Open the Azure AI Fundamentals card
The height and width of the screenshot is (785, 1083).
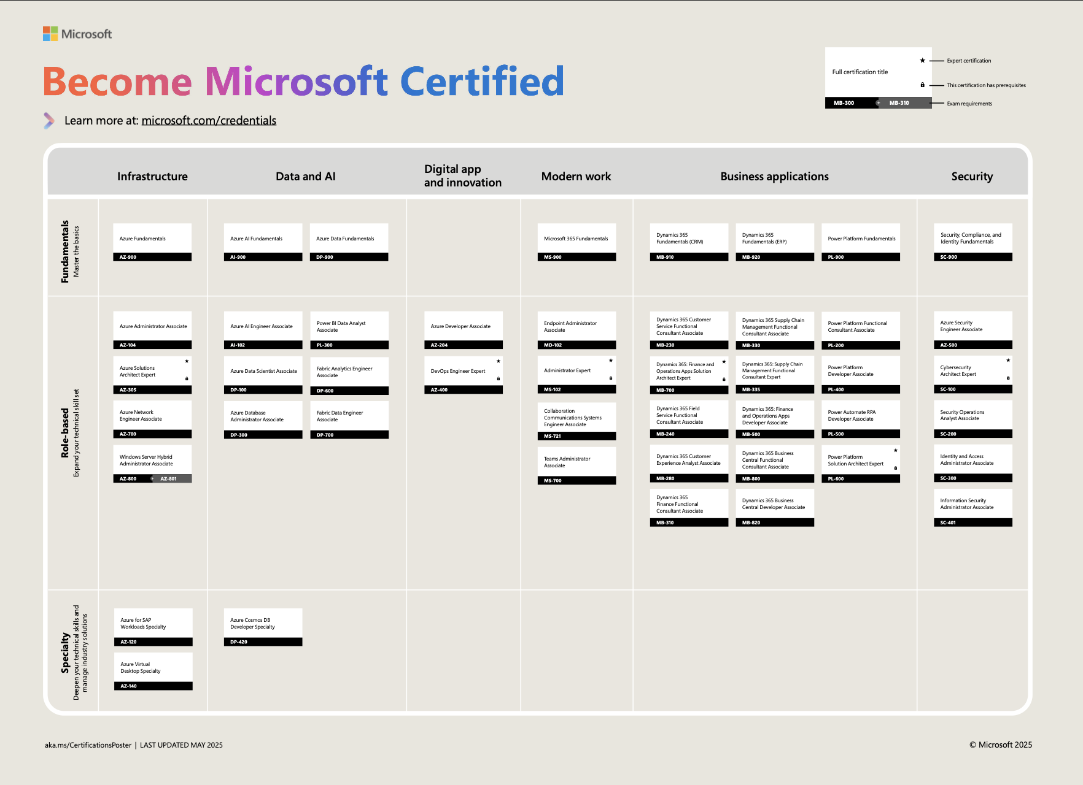click(x=263, y=242)
